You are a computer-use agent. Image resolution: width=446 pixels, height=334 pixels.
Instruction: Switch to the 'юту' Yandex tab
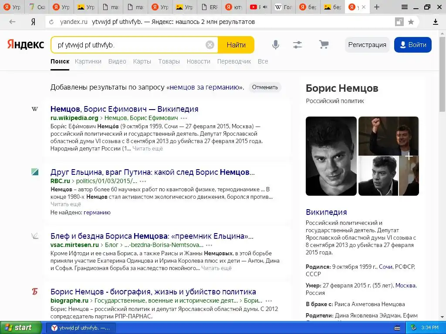pyautogui.click(x=234, y=7)
